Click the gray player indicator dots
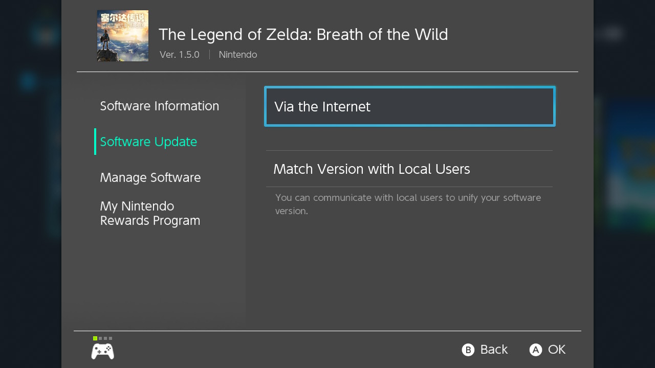The width and height of the screenshot is (655, 368). pyautogui.click(x=105, y=338)
